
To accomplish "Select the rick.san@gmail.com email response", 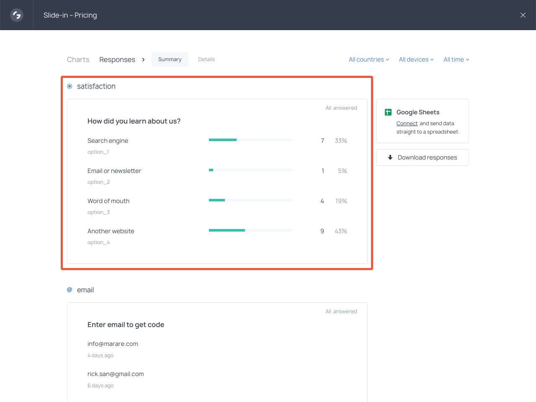I will point(116,374).
